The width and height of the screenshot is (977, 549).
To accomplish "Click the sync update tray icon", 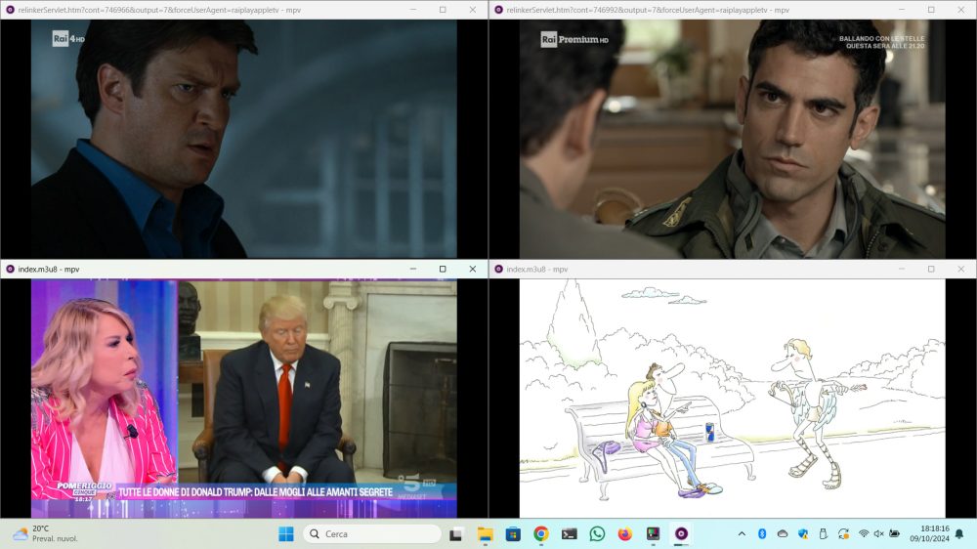I will 844,534.
